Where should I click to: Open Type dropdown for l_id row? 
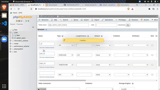coord(65,45)
